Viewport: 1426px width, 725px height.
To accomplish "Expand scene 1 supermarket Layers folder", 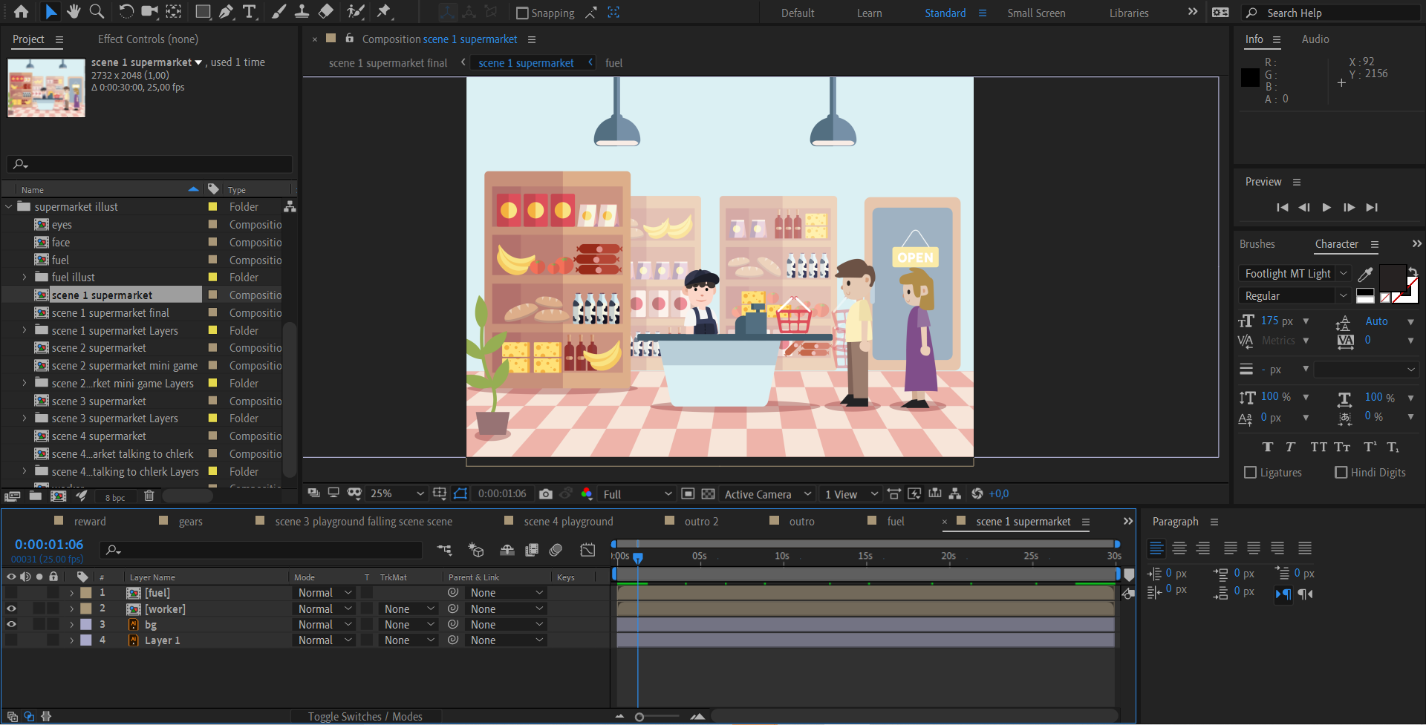I will [25, 330].
